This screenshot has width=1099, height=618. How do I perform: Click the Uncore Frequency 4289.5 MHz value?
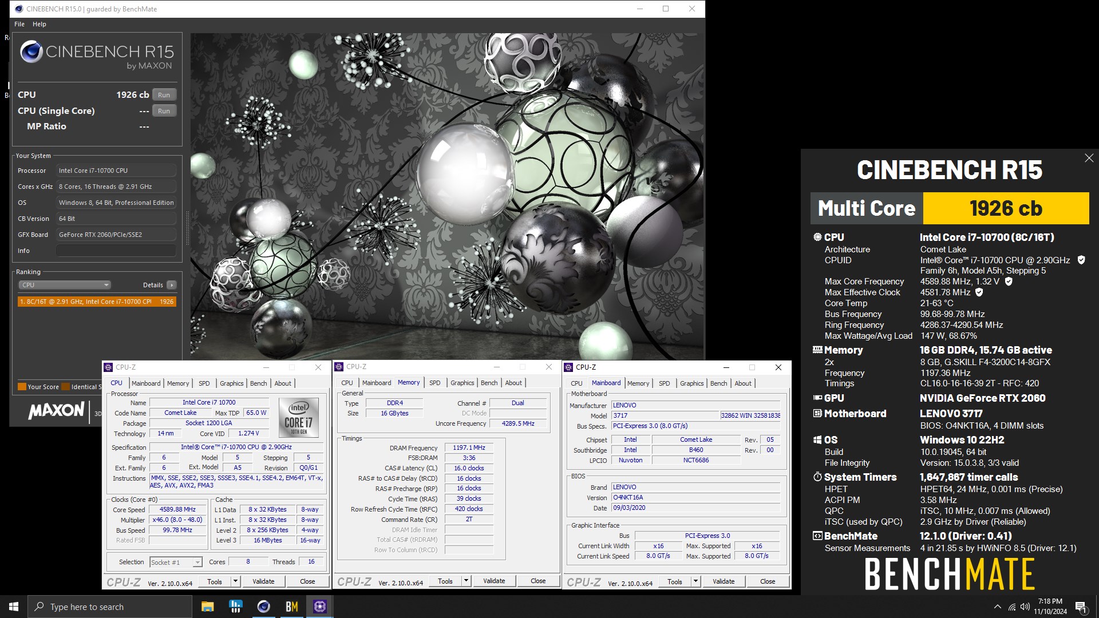(518, 423)
